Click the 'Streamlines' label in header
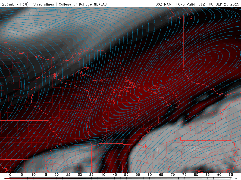Viewport: 241px width, 180px height. 44,4
